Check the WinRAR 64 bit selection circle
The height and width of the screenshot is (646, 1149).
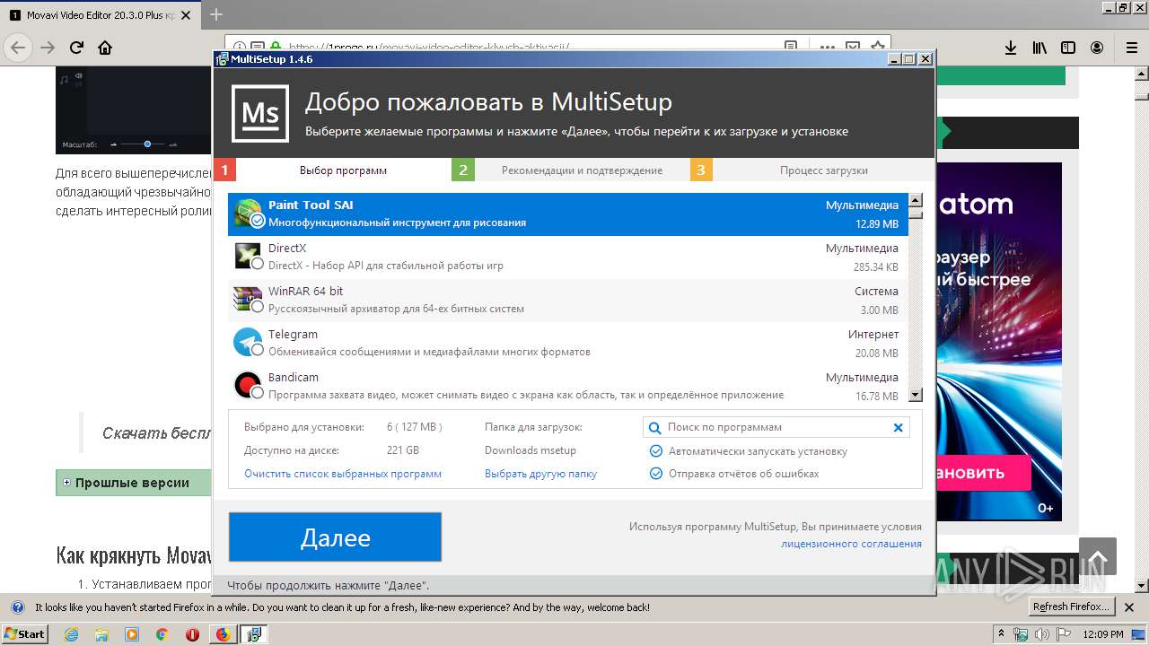[x=258, y=307]
